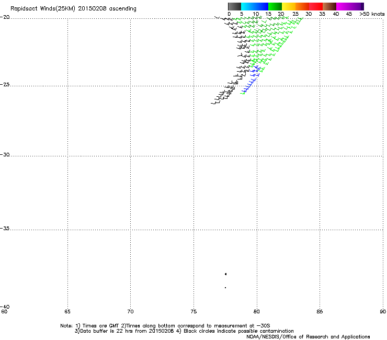
Task: Click the lower small black contamination dot
Action: [x=225, y=288]
